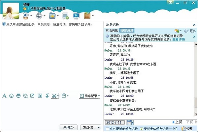Start a video call with the webcam icon
The width and height of the screenshot is (198, 132).
click(26, 15)
